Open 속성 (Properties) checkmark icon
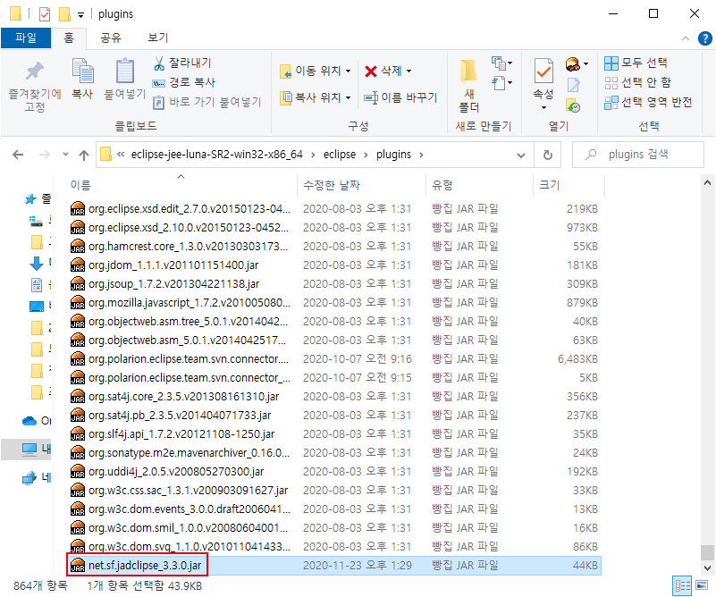The width and height of the screenshot is (716, 597). (543, 71)
